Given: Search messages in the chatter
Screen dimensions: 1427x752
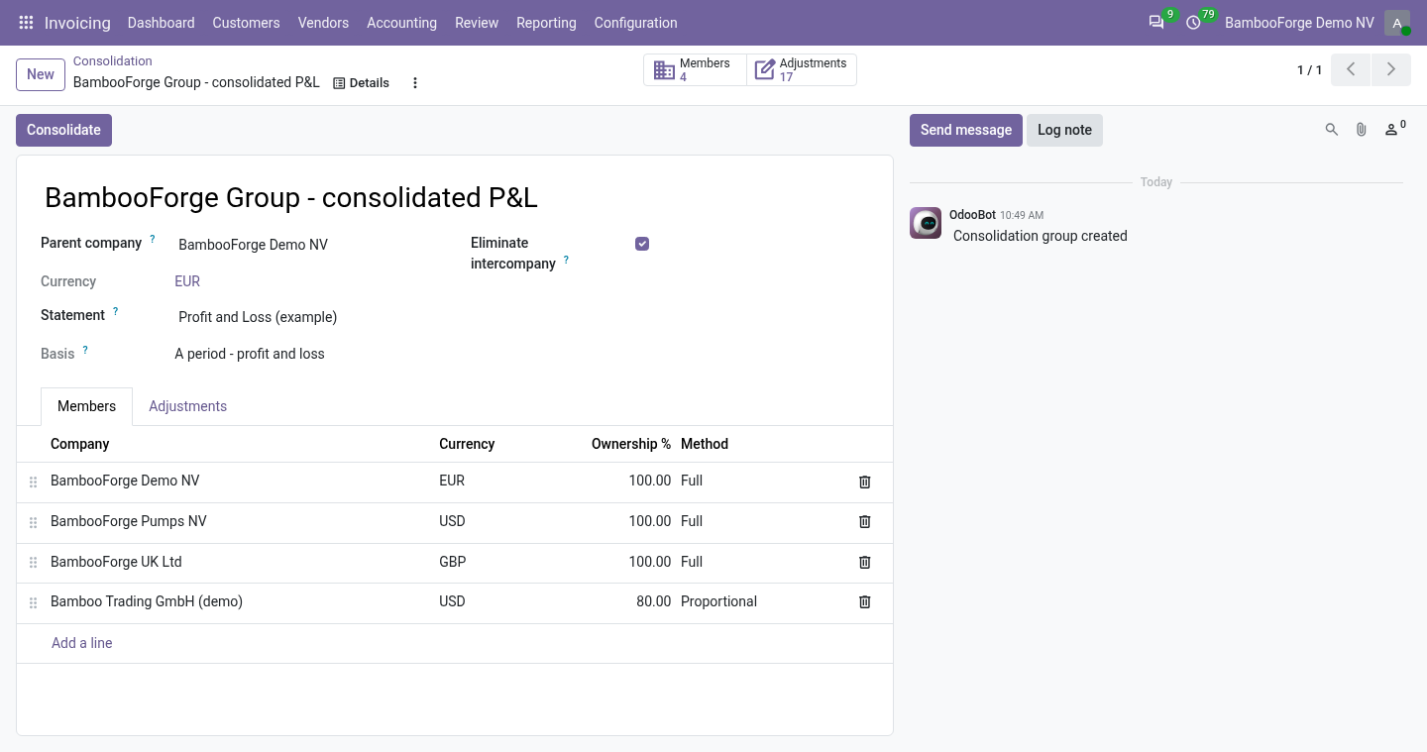Looking at the screenshot, I should click(1332, 130).
